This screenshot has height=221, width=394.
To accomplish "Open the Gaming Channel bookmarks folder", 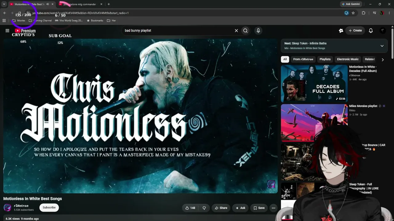I will click(x=40, y=21).
